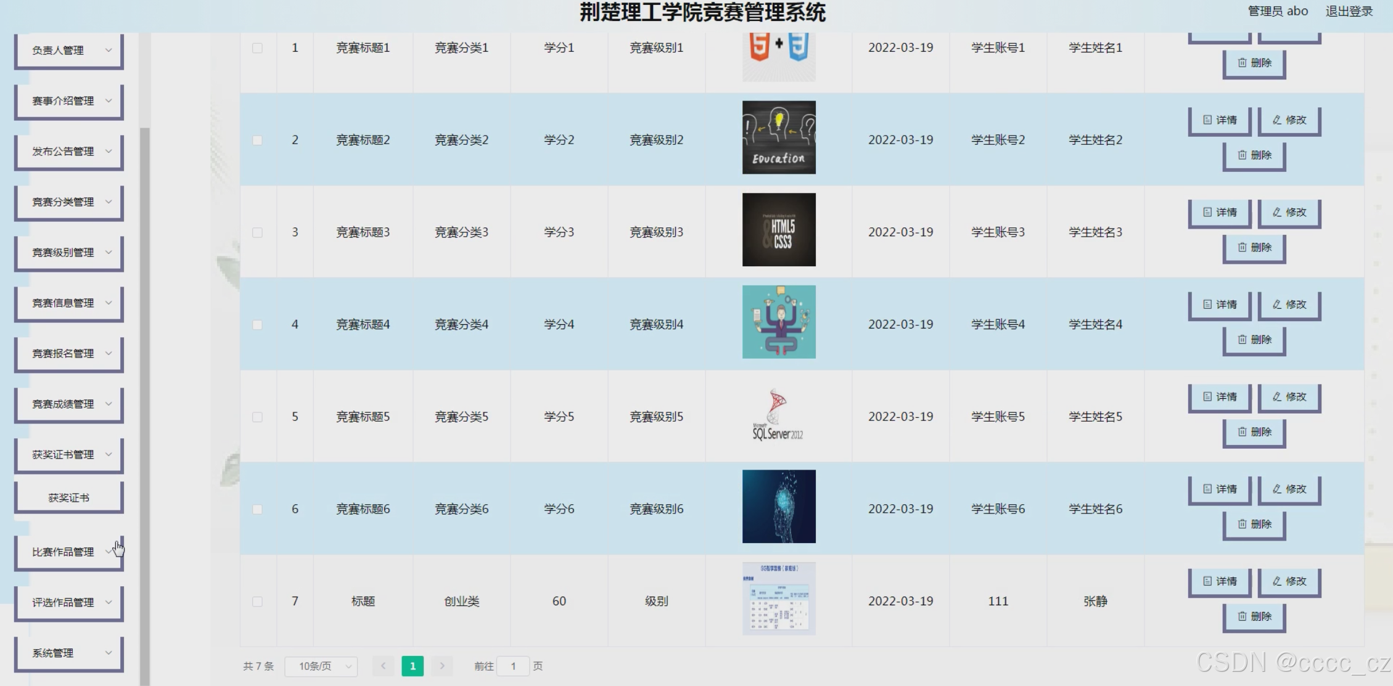
Task: Delete row 1 using the 删除 button
Action: [1254, 63]
